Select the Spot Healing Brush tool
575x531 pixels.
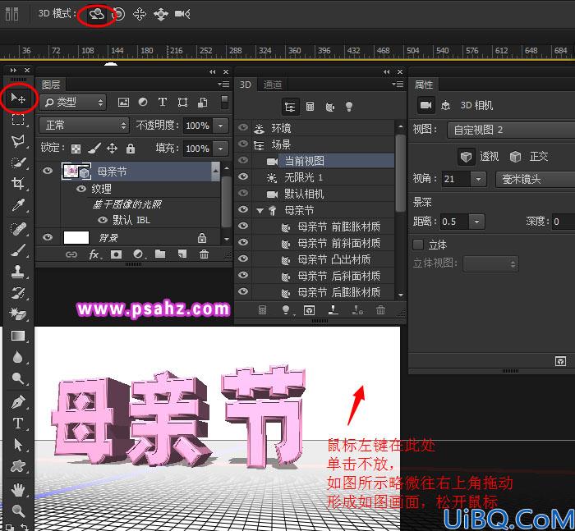pyautogui.click(x=17, y=229)
